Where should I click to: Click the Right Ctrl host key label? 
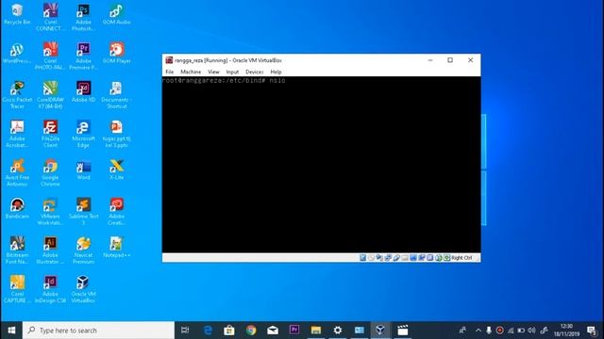click(461, 257)
